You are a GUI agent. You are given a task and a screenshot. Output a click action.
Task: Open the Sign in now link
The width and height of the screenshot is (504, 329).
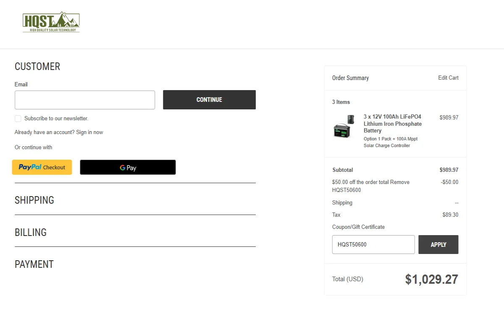pos(89,132)
